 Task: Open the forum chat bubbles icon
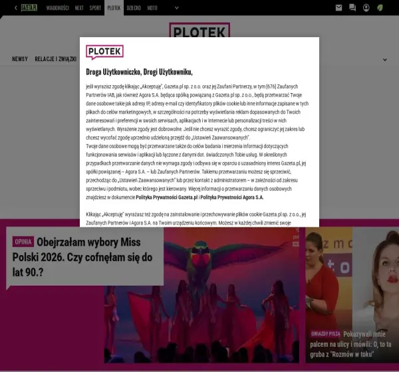(352, 8)
